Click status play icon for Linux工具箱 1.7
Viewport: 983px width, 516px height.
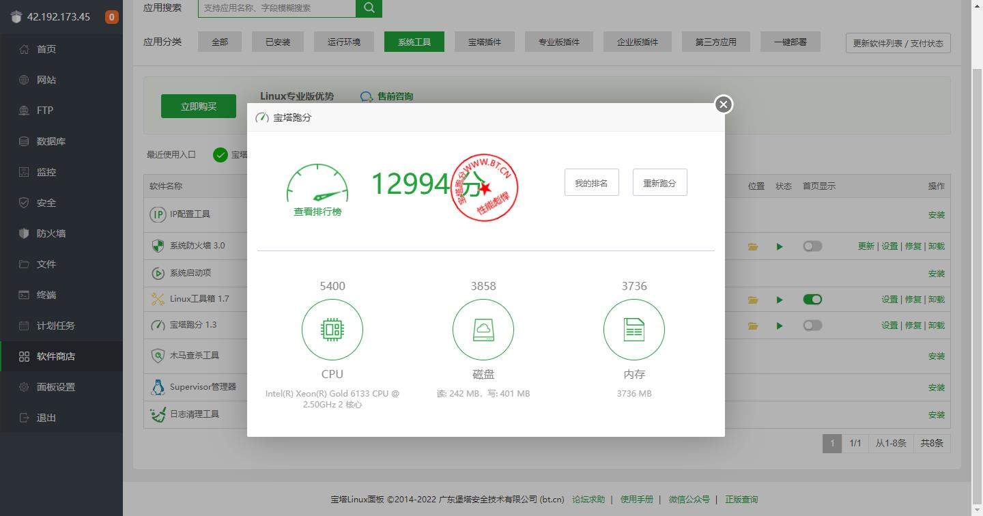tap(780, 300)
